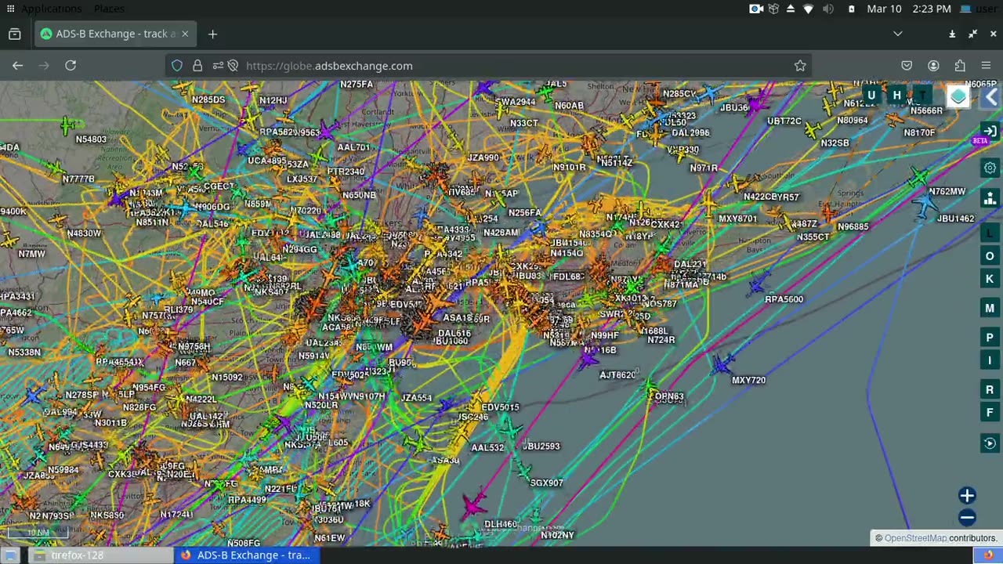This screenshot has width=1003, height=564.
Task: Go back to previous page
Action: coord(17,66)
